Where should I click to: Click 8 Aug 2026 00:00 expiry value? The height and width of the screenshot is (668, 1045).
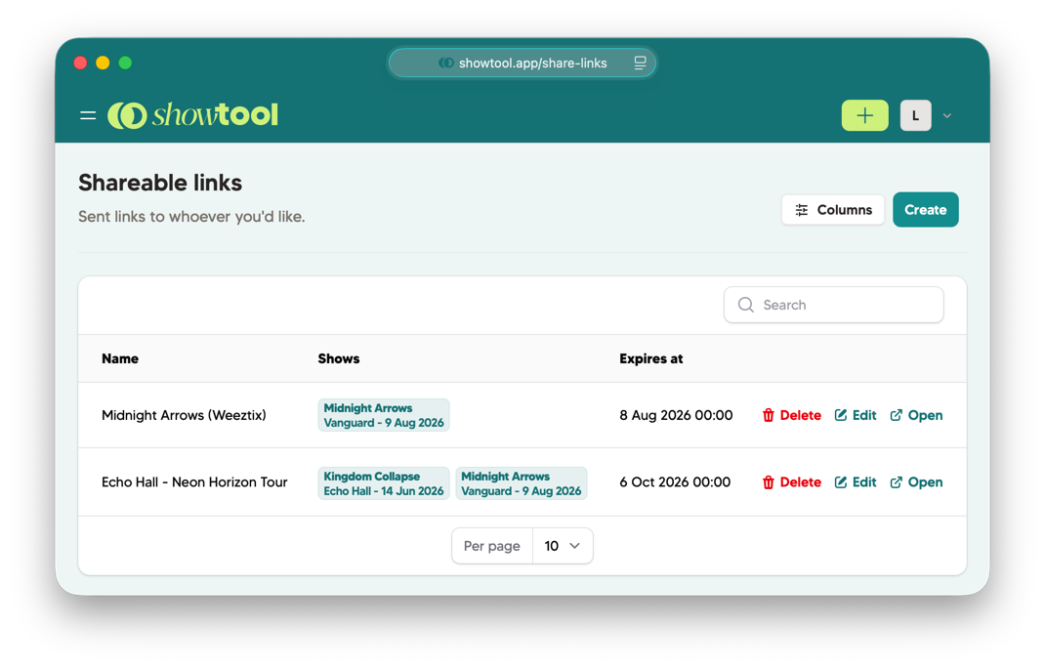[676, 415]
